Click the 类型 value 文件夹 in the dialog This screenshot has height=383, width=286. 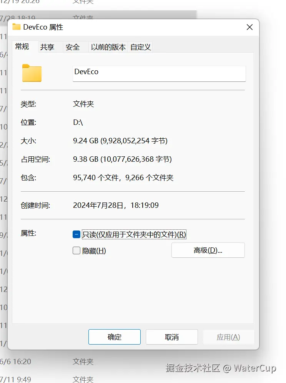pos(83,104)
